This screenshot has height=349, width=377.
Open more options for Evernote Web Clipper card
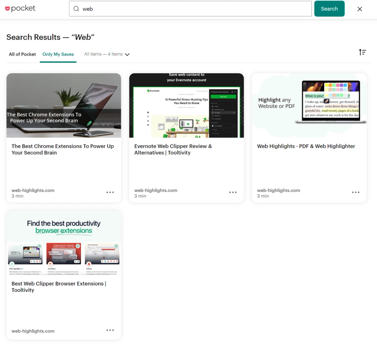point(233,192)
